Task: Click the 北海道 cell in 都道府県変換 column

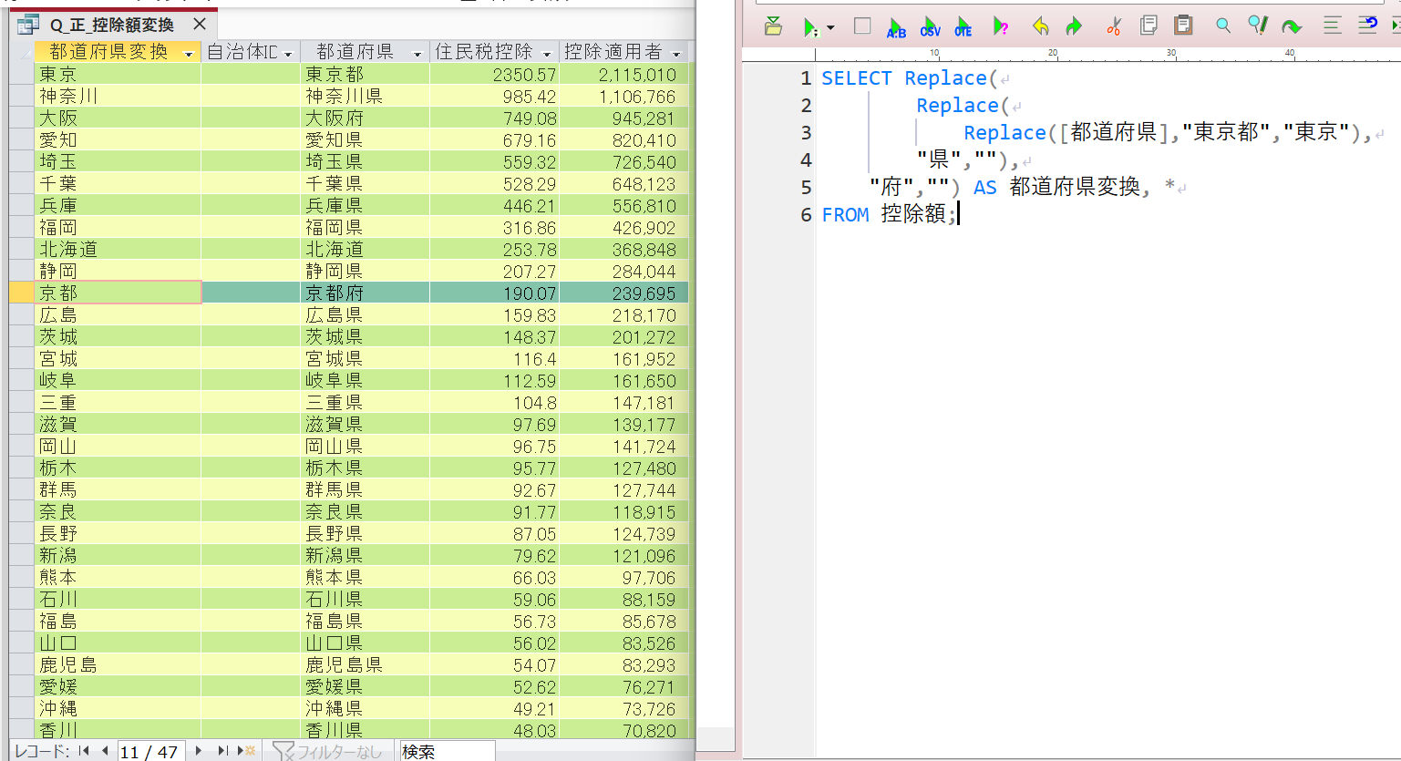Action: coord(117,249)
